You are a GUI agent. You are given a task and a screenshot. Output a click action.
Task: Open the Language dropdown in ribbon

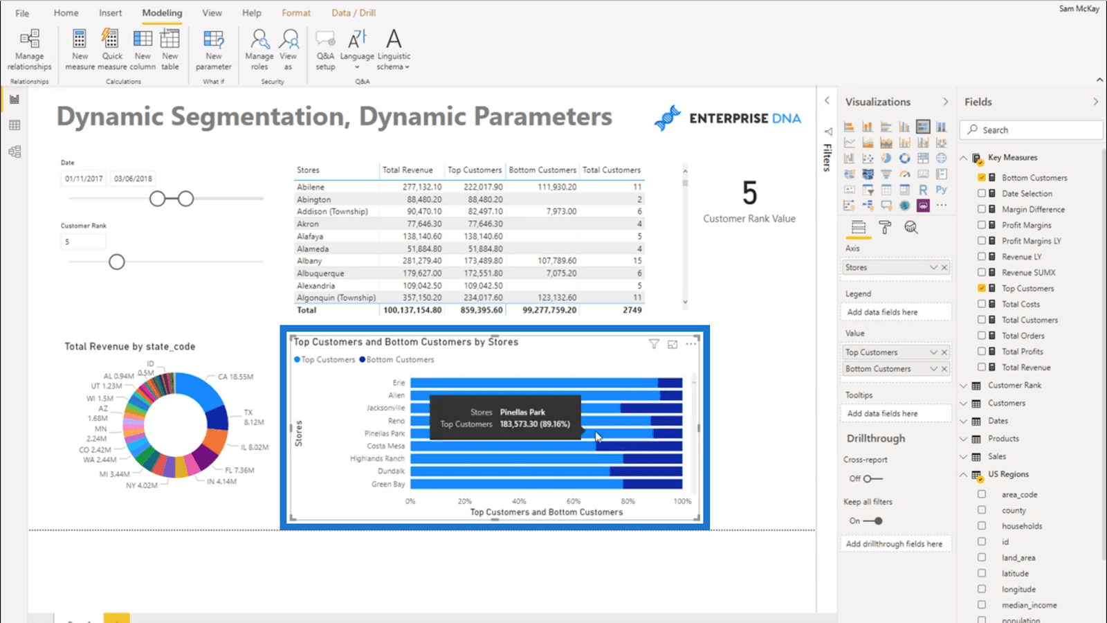(x=357, y=49)
